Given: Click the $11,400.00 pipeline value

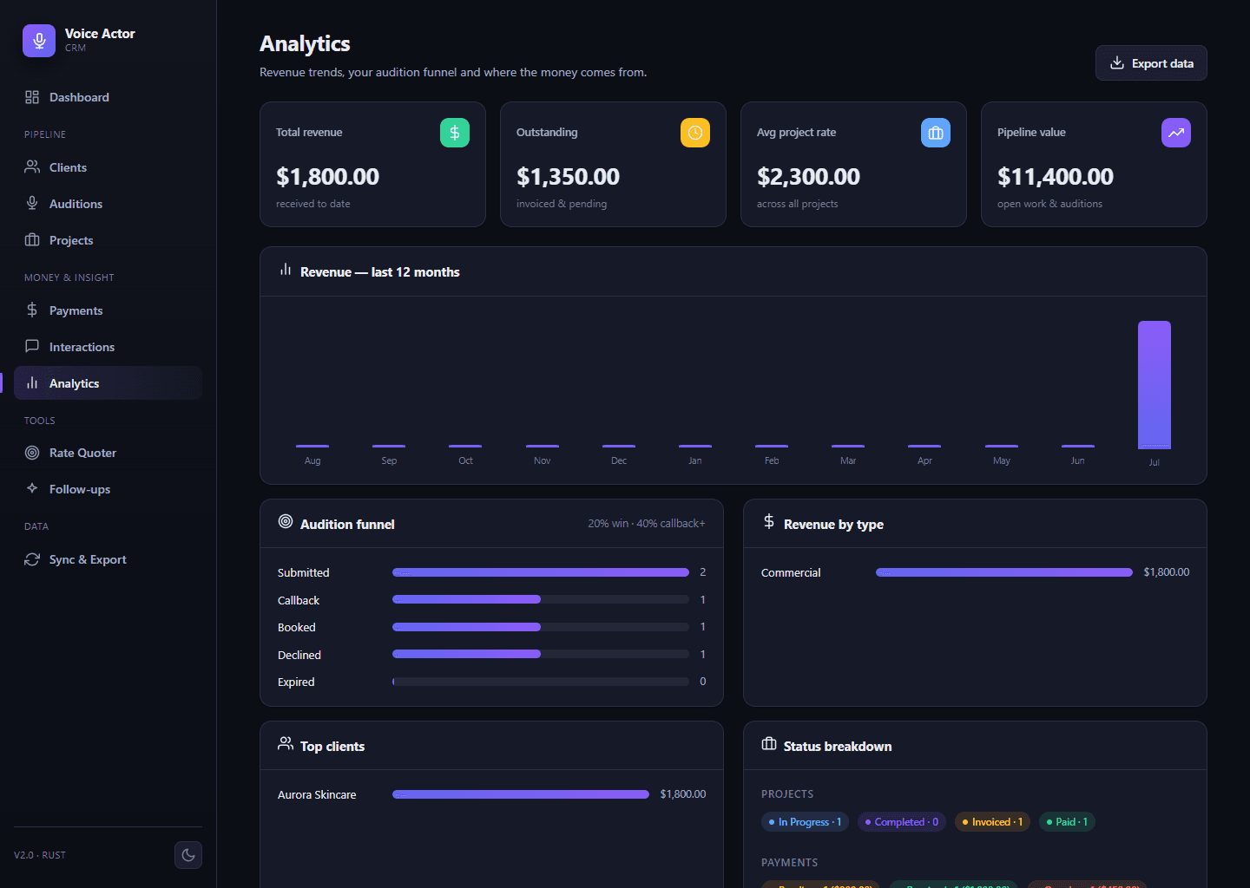Looking at the screenshot, I should 1056,177.
